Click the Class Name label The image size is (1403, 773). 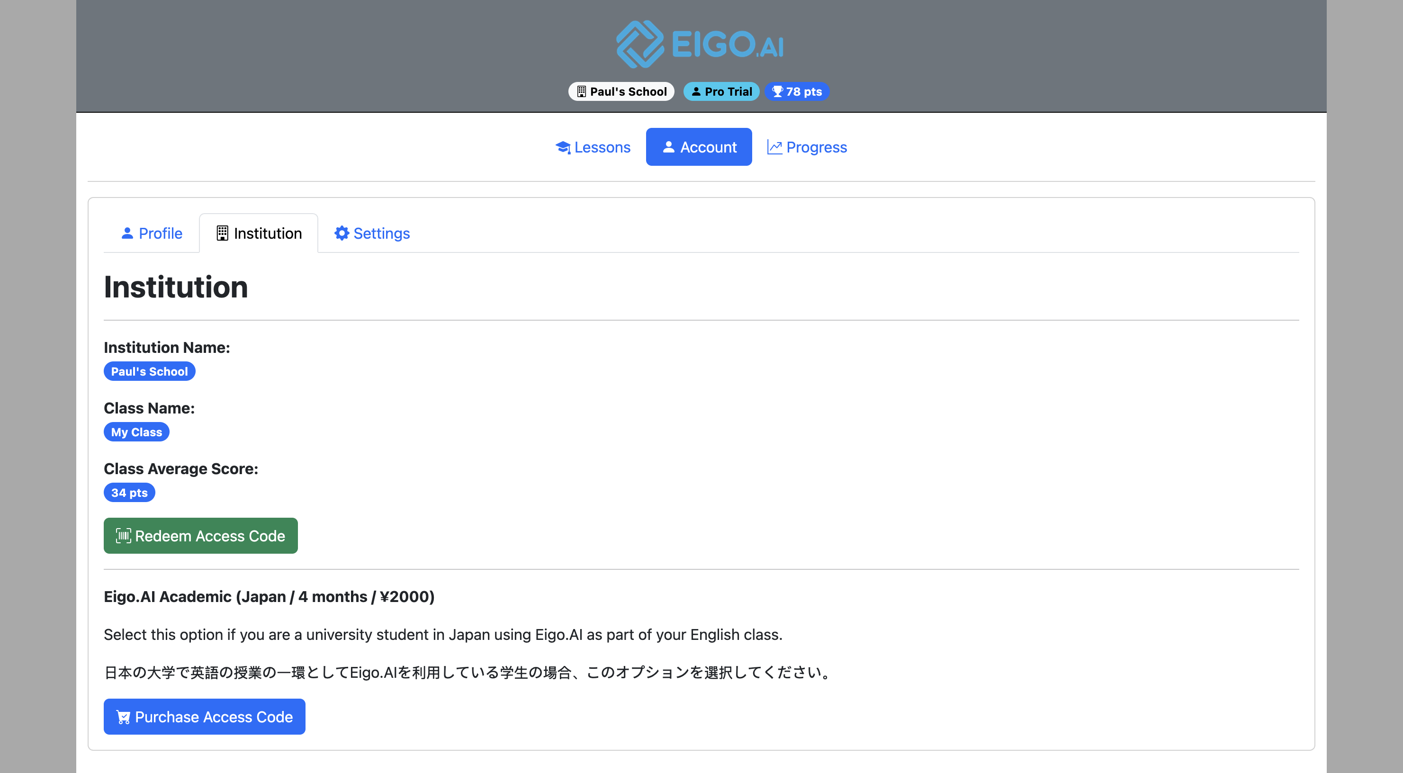pyautogui.click(x=149, y=408)
